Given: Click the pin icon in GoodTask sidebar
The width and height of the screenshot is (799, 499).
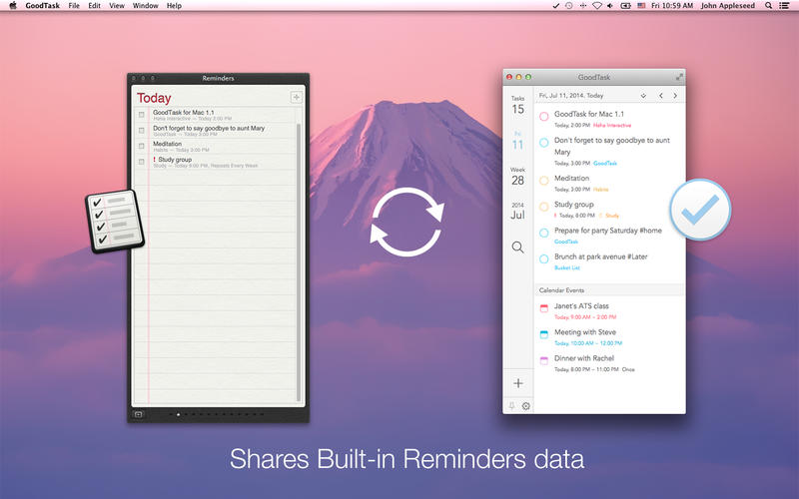Looking at the screenshot, I should tap(511, 406).
